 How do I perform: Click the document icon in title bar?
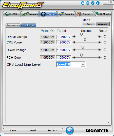(x=83, y=3)
